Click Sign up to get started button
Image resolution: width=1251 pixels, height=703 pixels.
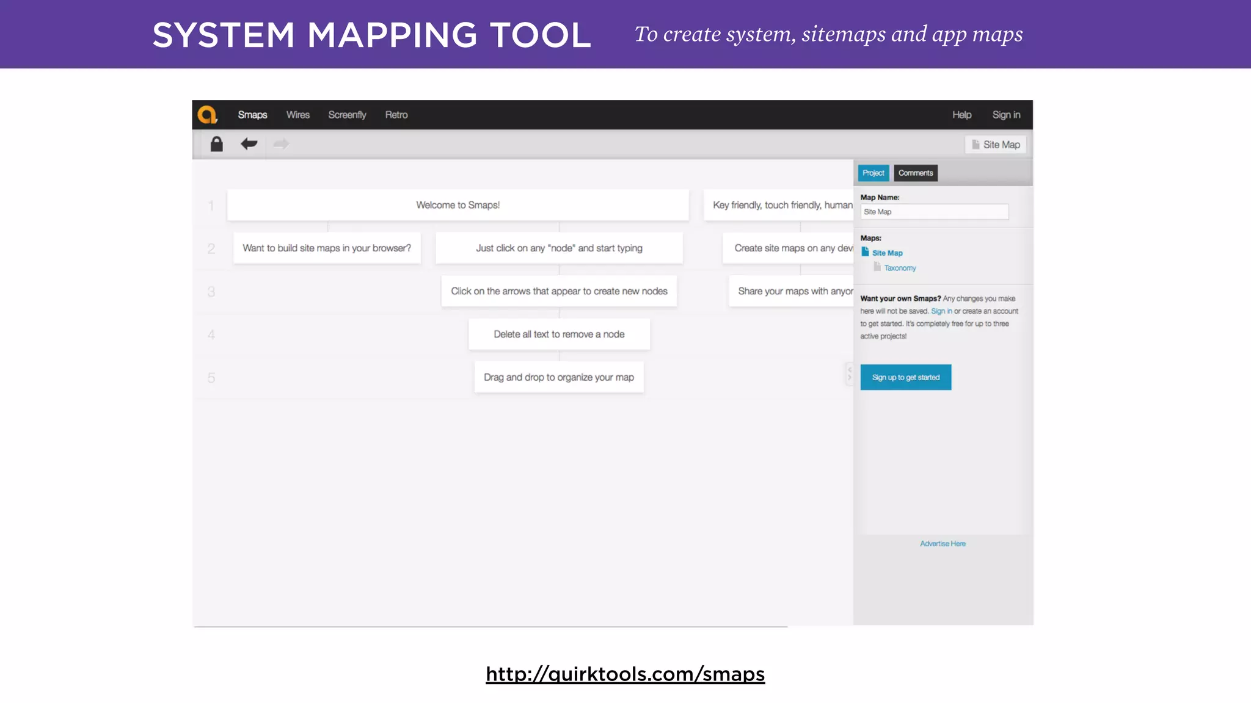906,377
